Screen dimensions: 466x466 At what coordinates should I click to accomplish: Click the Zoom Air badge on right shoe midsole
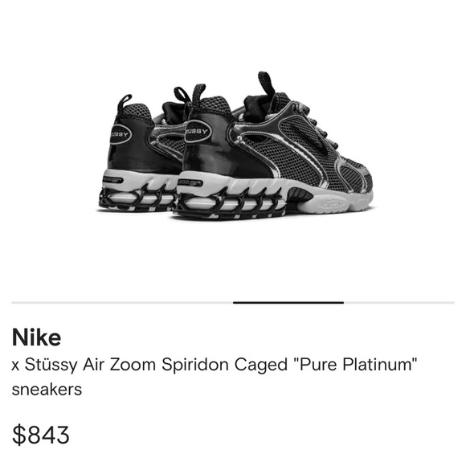(190, 182)
